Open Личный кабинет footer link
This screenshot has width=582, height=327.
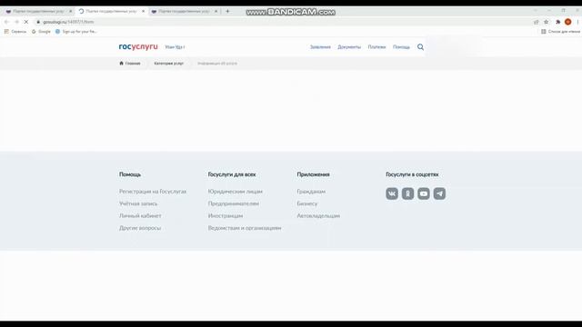(x=140, y=216)
